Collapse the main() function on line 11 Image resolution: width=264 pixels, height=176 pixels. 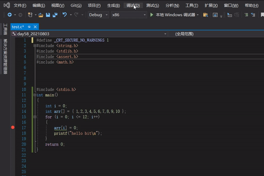pos(35,95)
